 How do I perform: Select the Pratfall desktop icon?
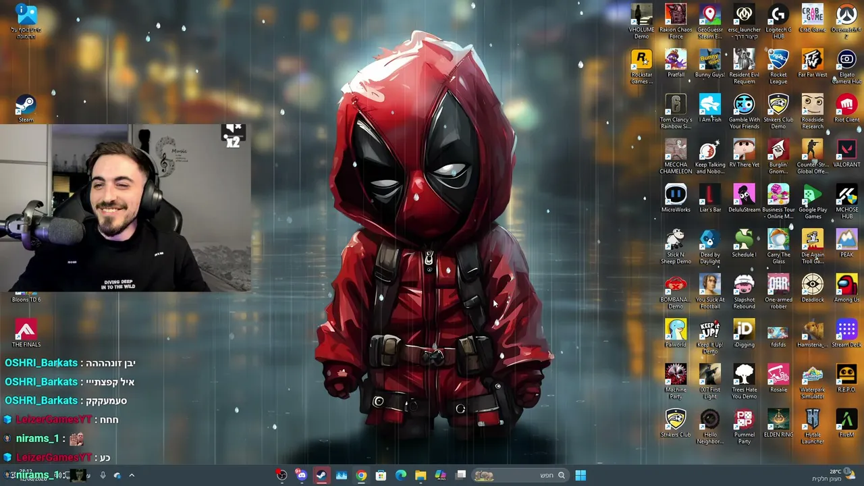(x=676, y=63)
